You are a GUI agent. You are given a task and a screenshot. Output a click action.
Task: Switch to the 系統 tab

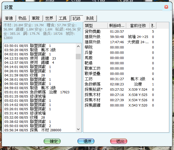click(x=91, y=18)
